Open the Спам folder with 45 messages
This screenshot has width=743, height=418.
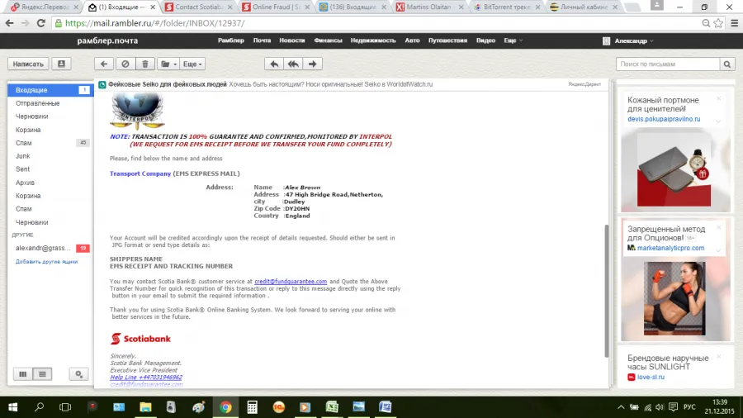pos(50,143)
